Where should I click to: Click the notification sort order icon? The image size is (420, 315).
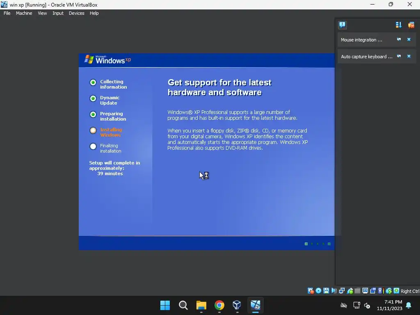tap(399, 25)
